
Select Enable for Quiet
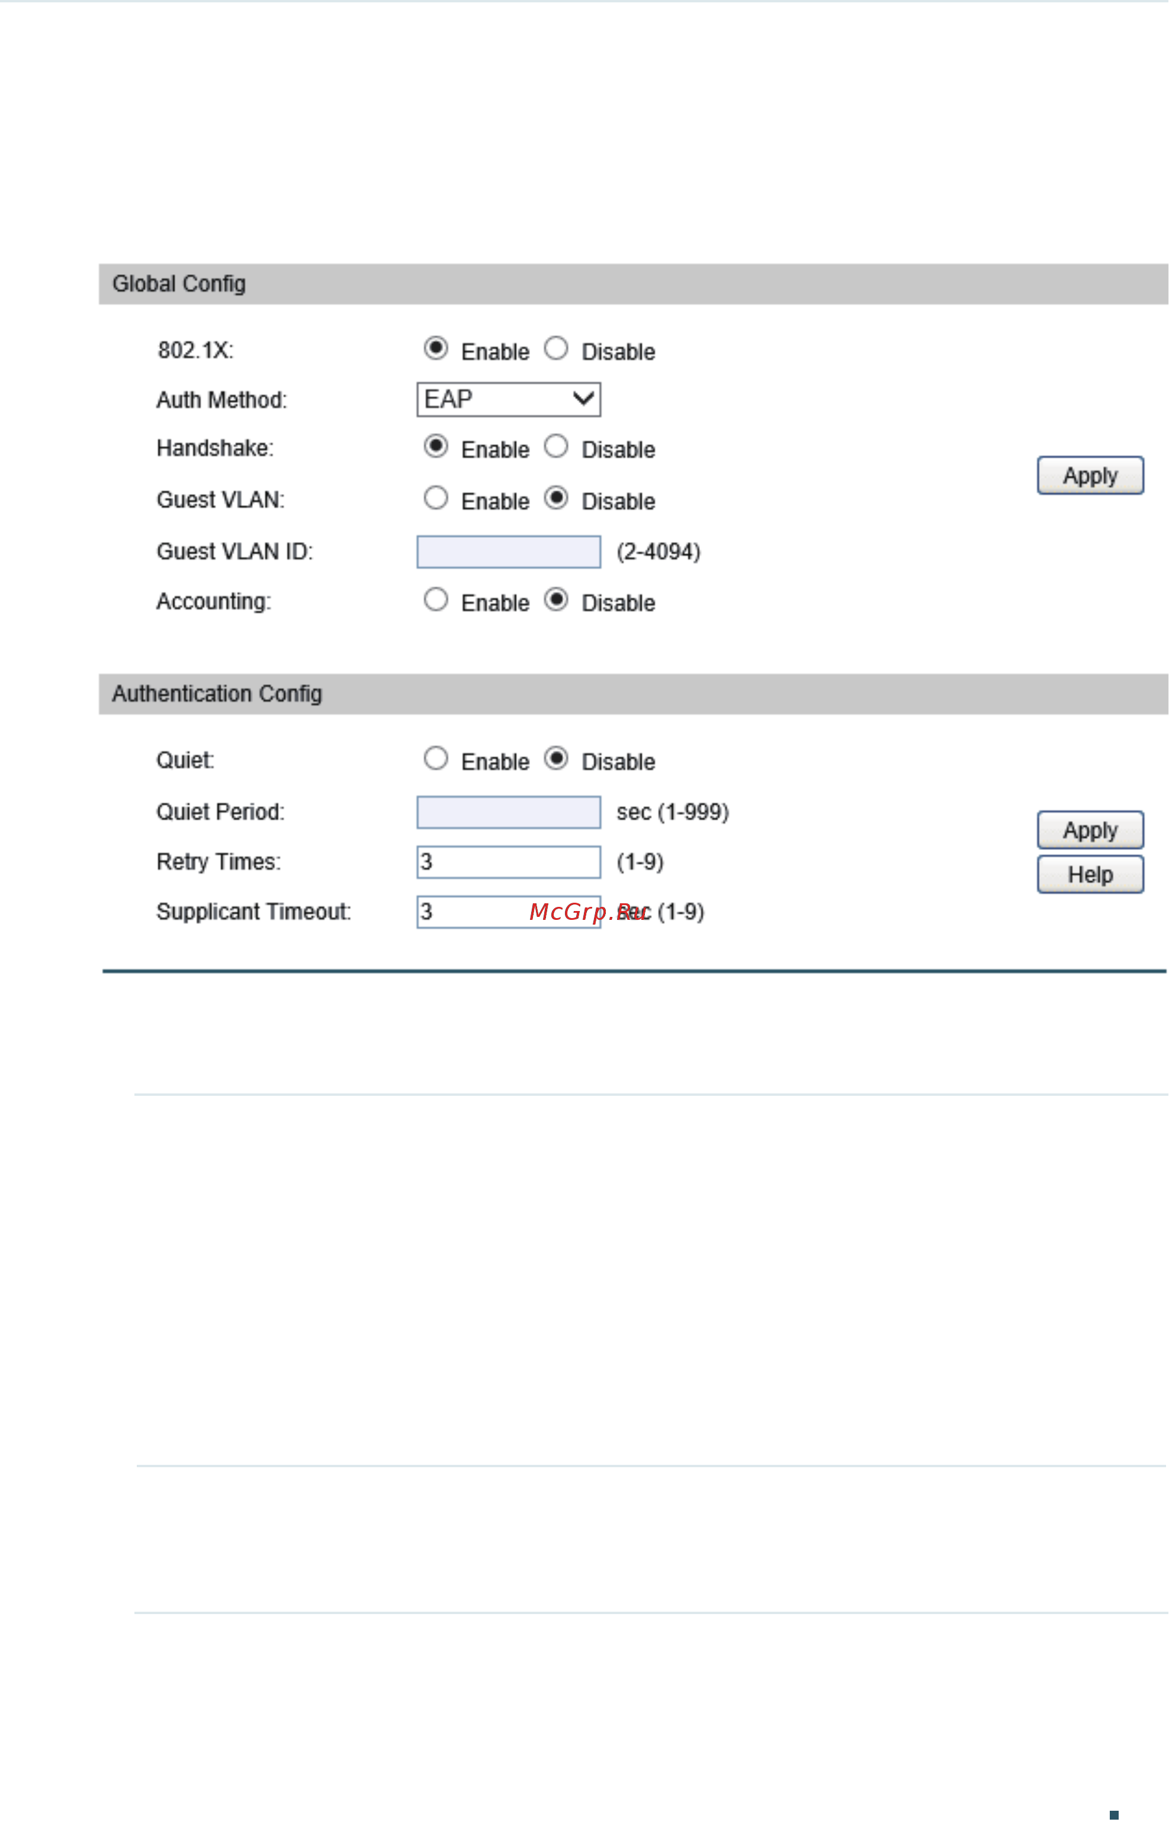pyautogui.click(x=436, y=758)
